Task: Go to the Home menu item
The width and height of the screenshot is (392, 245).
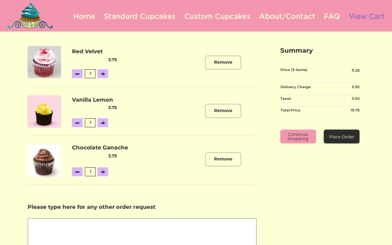Action: pos(84,17)
